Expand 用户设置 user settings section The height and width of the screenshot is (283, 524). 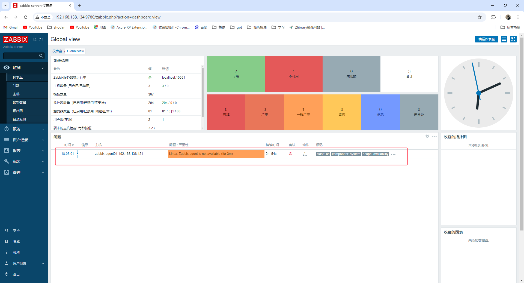(24, 263)
